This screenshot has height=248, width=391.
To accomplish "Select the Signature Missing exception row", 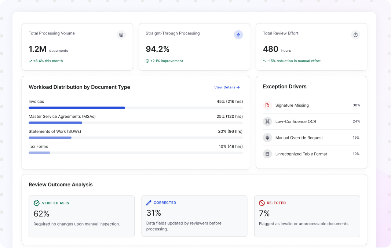I will pyautogui.click(x=311, y=105).
